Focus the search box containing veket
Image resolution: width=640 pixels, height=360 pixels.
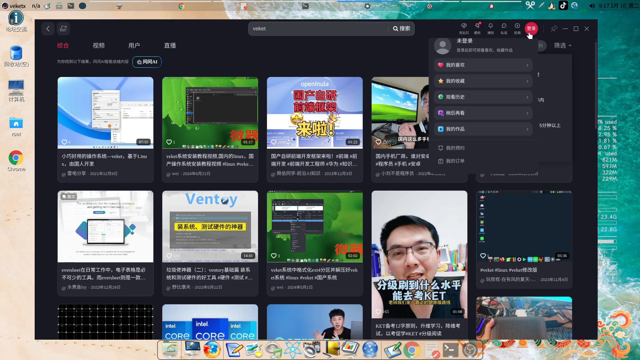[318, 29]
